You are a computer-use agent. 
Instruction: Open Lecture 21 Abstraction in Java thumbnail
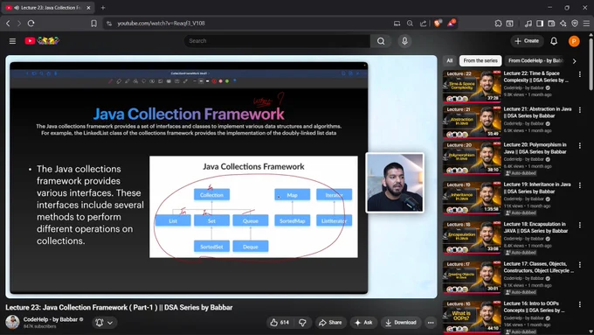pos(472,122)
